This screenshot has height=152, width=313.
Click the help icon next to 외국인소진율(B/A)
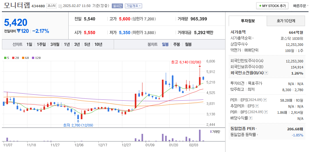tap(266, 73)
